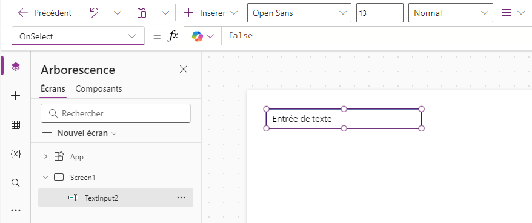
Task: Switch to the Composants tab
Action: pyautogui.click(x=99, y=88)
